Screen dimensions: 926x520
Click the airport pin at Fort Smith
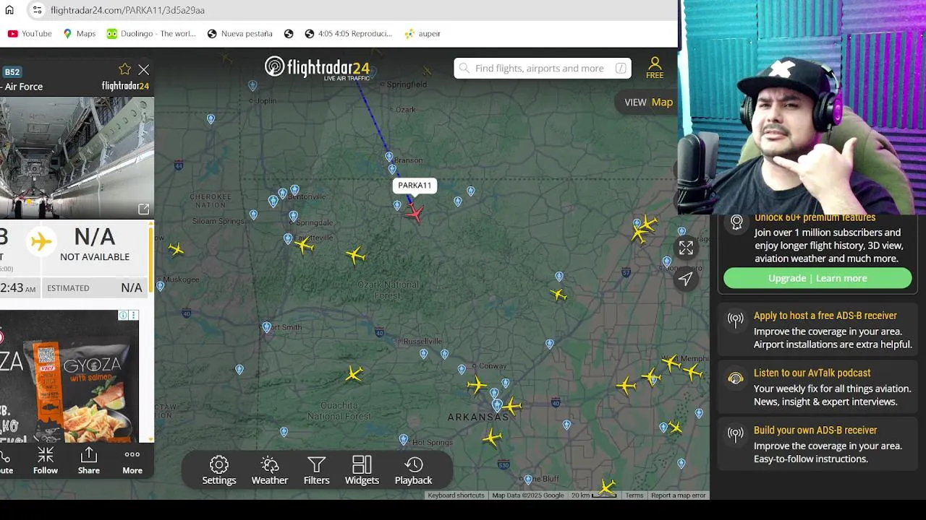266,329
